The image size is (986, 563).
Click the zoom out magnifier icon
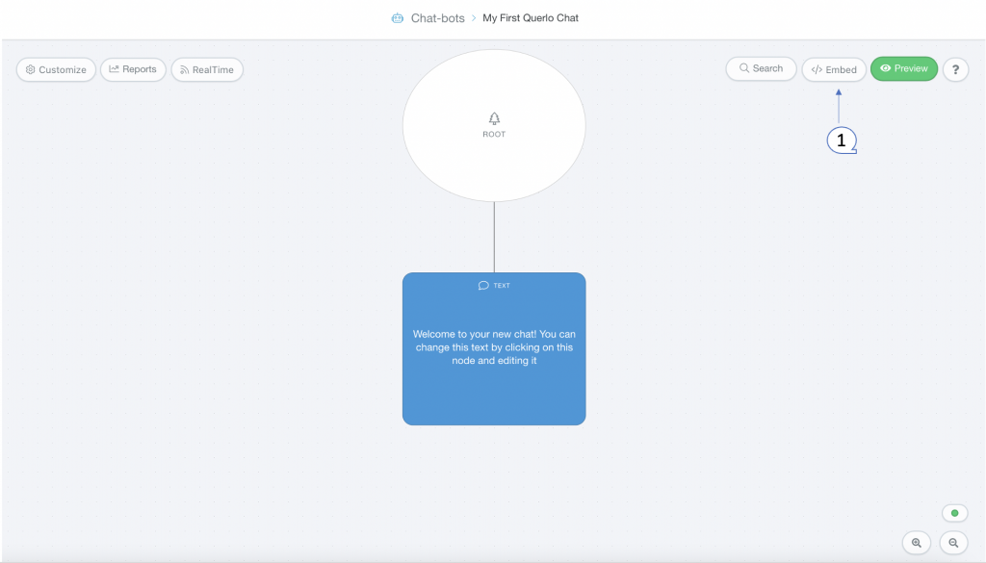pos(954,543)
